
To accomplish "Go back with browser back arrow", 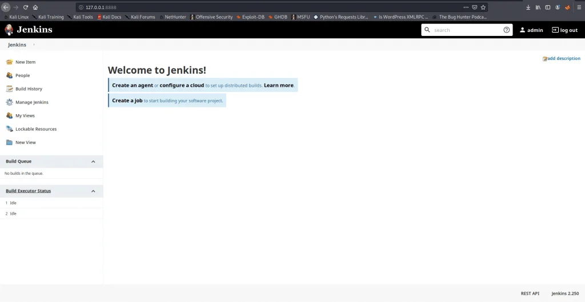I will (6, 7).
